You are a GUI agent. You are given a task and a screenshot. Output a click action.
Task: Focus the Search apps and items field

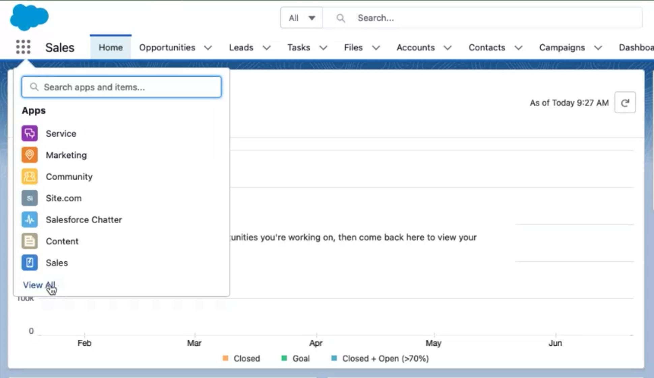121,87
